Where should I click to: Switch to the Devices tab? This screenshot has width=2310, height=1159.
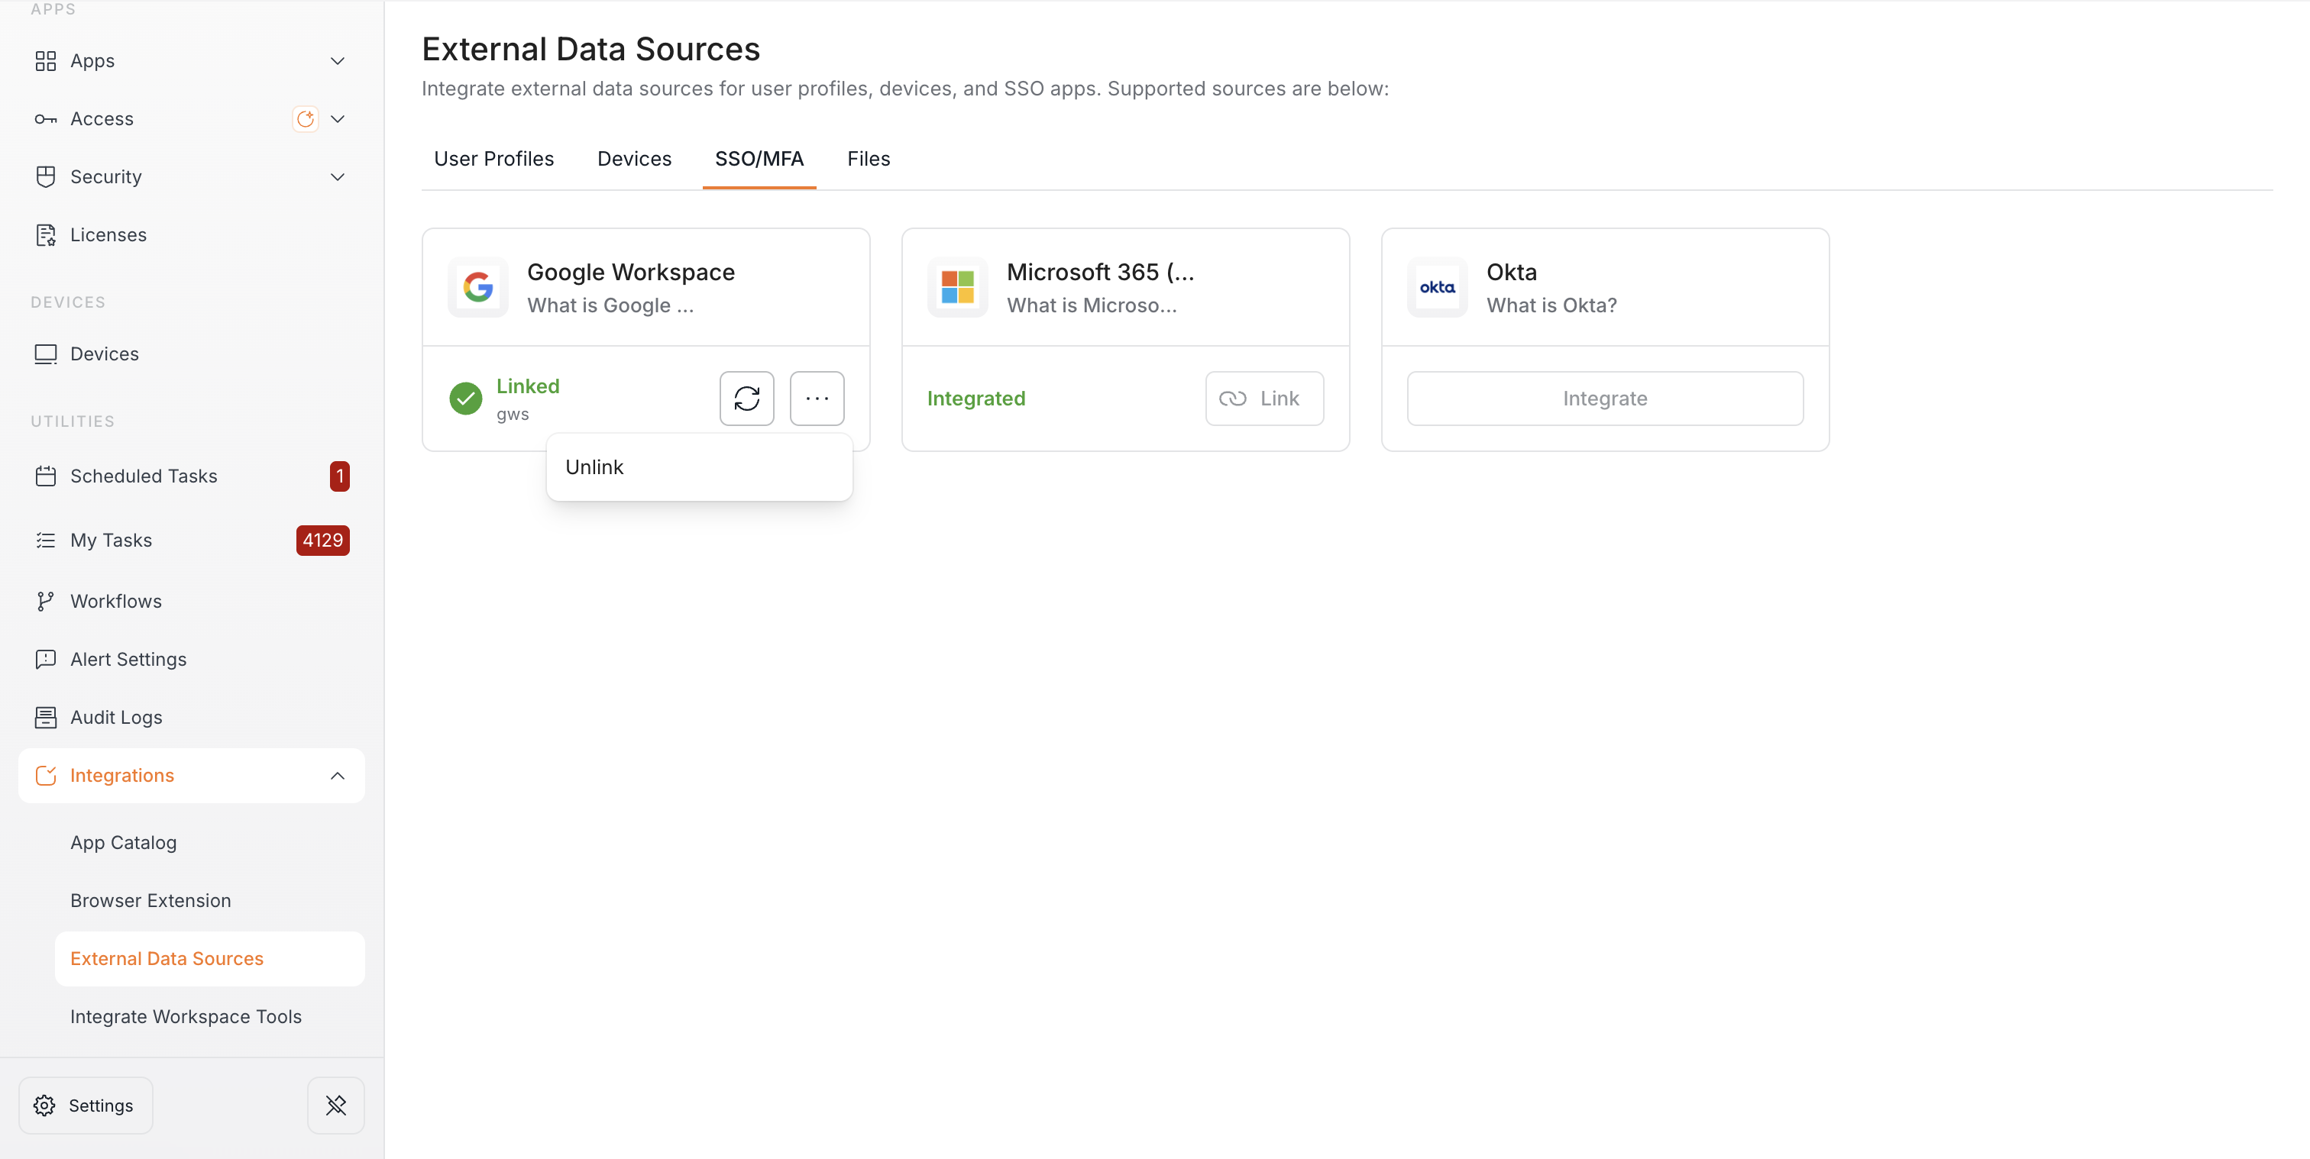(x=635, y=159)
